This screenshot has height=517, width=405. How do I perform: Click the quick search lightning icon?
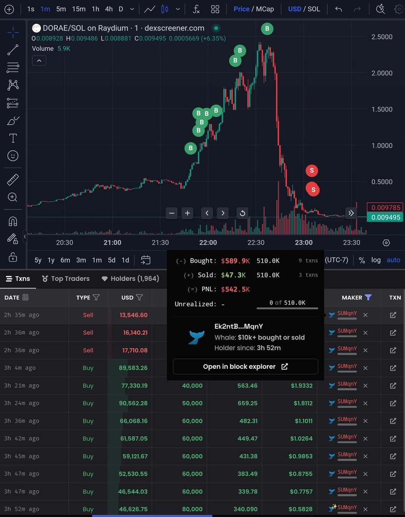[380, 9]
